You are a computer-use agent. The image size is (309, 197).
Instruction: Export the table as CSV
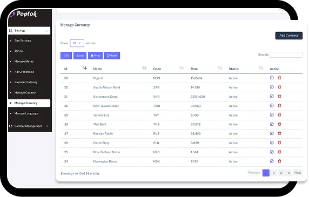point(66,56)
